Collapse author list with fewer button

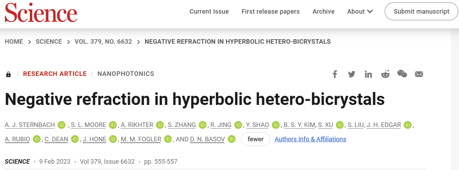click(255, 139)
